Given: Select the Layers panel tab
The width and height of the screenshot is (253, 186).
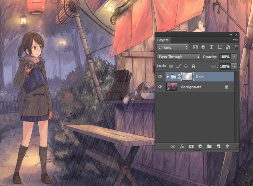Looking at the screenshot, I should [163, 40].
